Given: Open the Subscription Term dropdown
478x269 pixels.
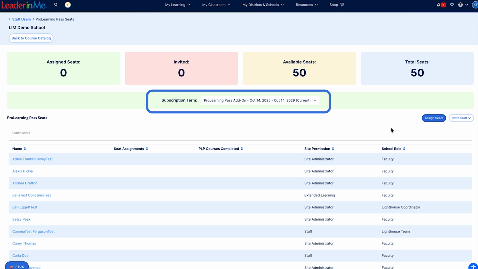Looking at the screenshot, I should click(x=260, y=100).
